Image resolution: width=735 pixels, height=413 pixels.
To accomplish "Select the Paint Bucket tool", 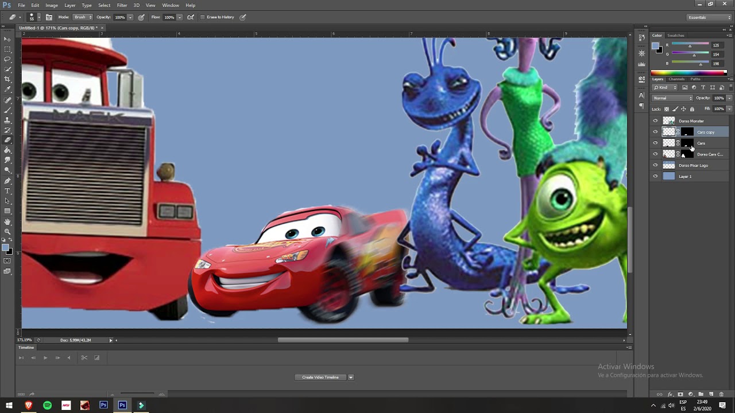I will coord(7,150).
